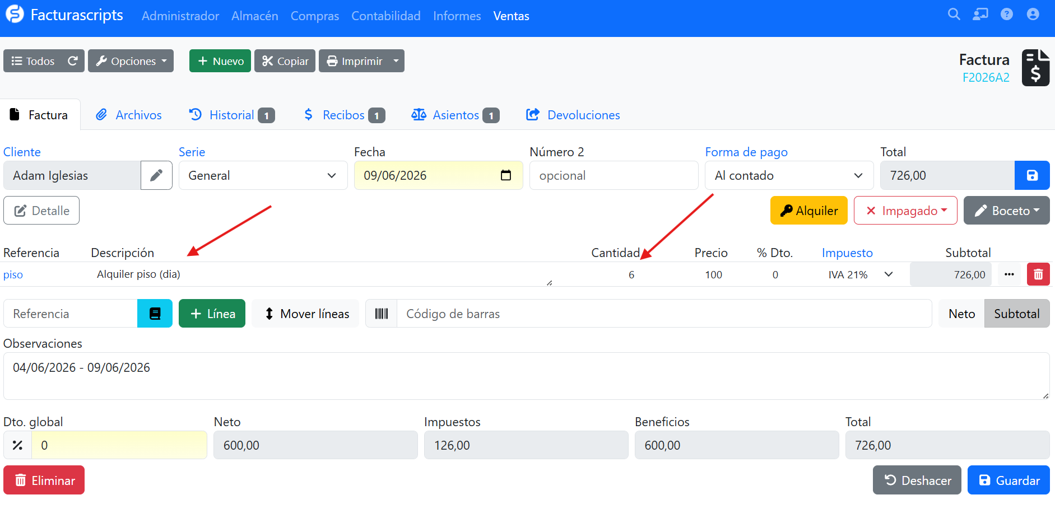Image resolution: width=1055 pixels, height=518 pixels.
Task: Open the Ventas menu
Action: pyautogui.click(x=512, y=16)
